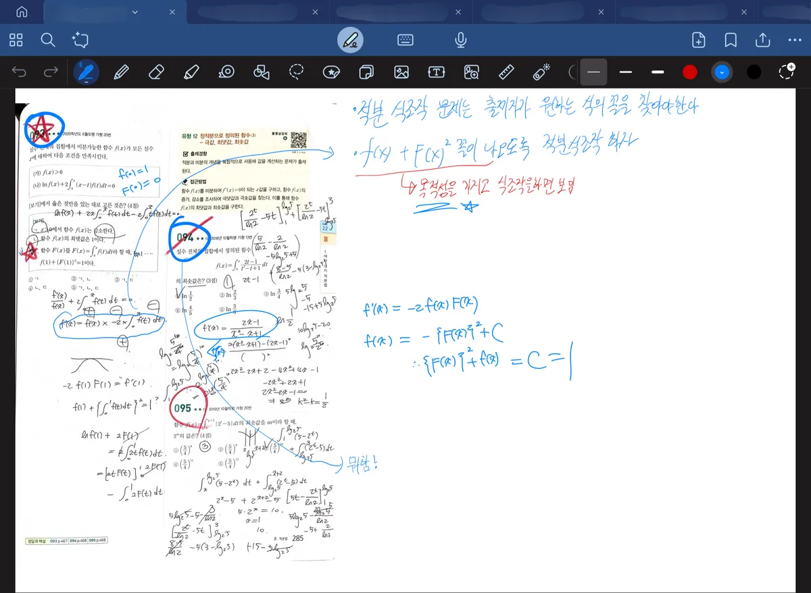Open the AI sparkle assistant tool
Viewport: 811px width, 593px height.
coord(80,40)
